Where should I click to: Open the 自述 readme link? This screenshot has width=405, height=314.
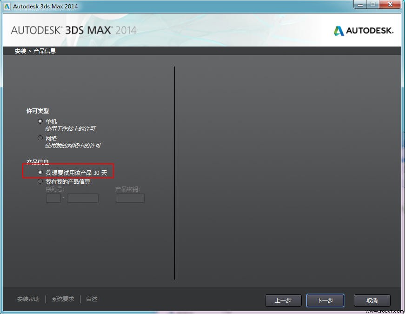click(92, 299)
